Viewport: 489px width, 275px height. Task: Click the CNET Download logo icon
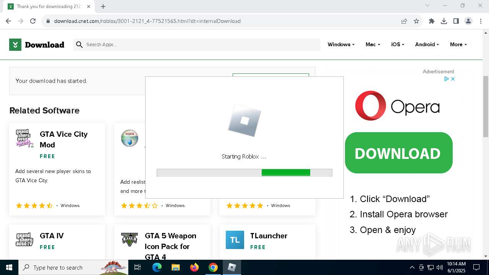coord(15,45)
